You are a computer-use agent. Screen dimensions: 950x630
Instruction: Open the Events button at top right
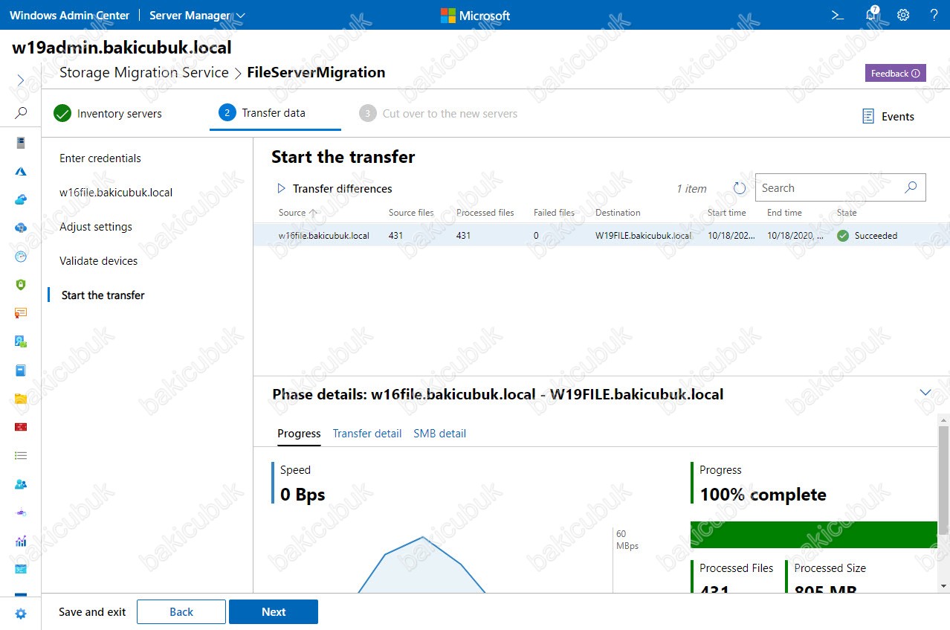click(x=888, y=116)
